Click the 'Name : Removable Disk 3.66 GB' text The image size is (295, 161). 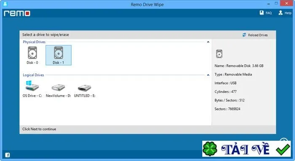(239, 66)
